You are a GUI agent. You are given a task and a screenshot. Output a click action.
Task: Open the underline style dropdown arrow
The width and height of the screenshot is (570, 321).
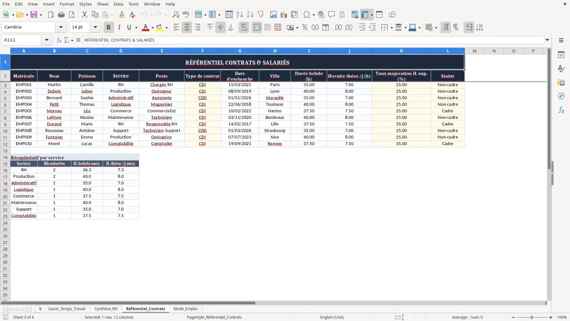tap(136, 28)
